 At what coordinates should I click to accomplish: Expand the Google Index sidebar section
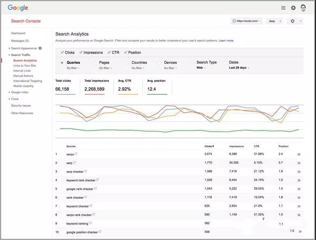tap(19, 92)
